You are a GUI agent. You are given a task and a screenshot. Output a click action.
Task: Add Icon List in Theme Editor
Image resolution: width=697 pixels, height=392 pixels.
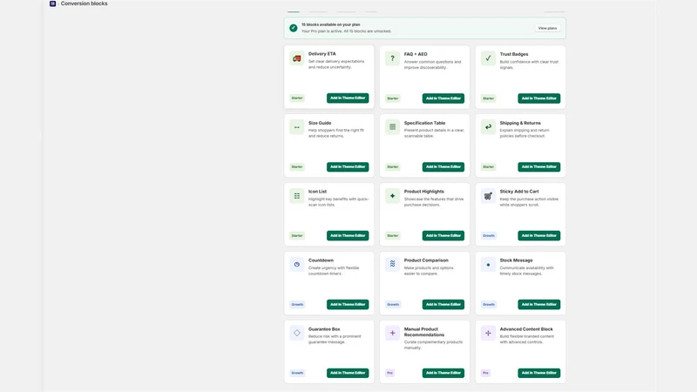point(348,235)
